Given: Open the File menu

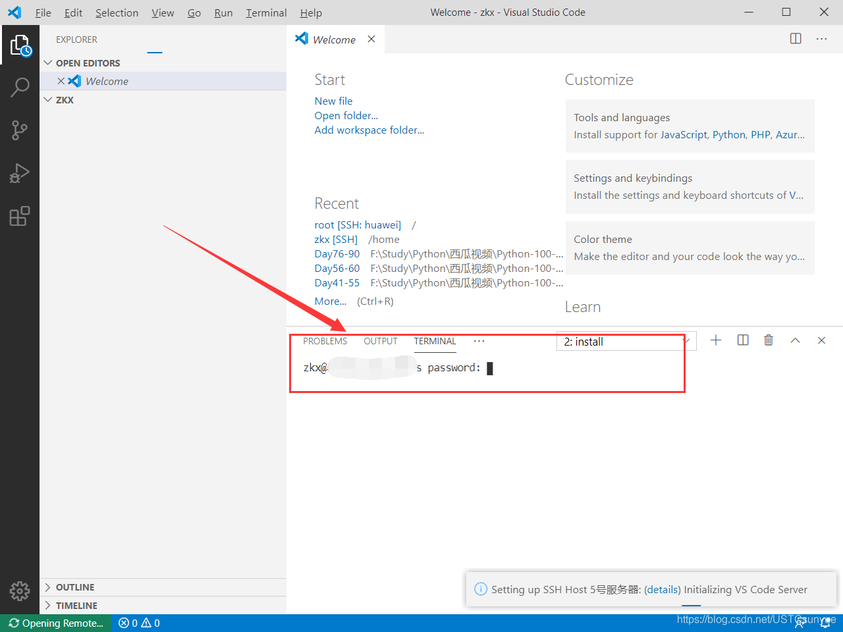Looking at the screenshot, I should tap(43, 13).
